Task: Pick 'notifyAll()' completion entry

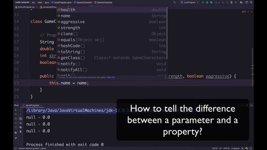Action: 112,70
